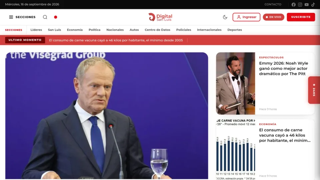
Task: Open the YouTube social link icon
Action: (307, 4)
